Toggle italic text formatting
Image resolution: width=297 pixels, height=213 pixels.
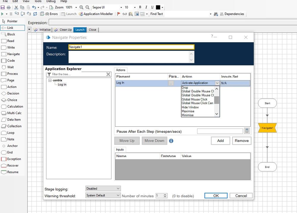tap(146, 7)
